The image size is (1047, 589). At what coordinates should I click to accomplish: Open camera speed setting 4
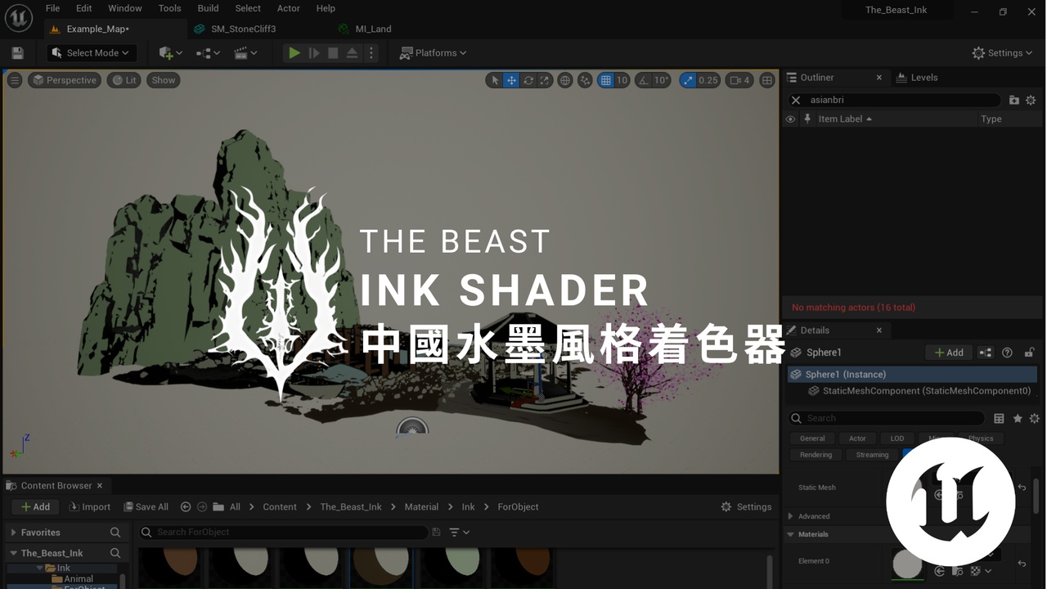(739, 80)
